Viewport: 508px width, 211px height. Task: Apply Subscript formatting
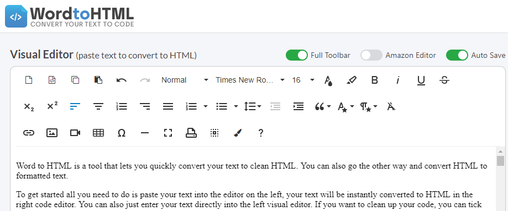pyautogui.click(x=29, y=107)
